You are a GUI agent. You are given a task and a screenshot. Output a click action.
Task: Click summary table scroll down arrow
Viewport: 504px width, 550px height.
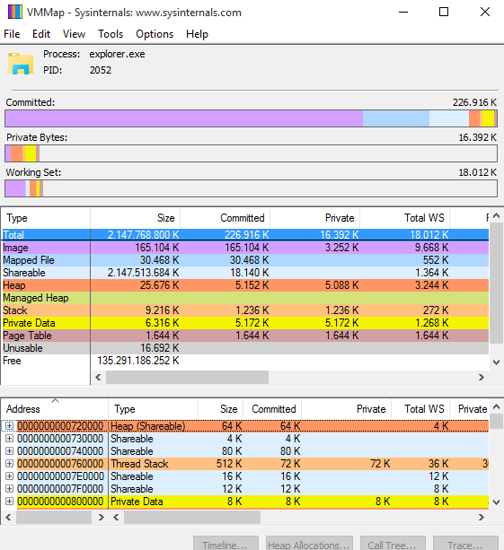(496, 362)
